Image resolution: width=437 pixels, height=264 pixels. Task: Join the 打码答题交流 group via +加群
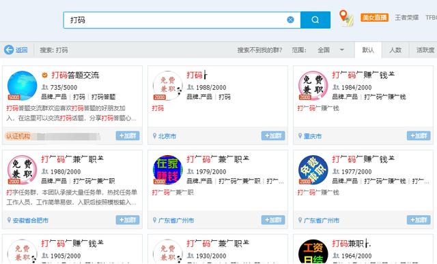(128, 136)
